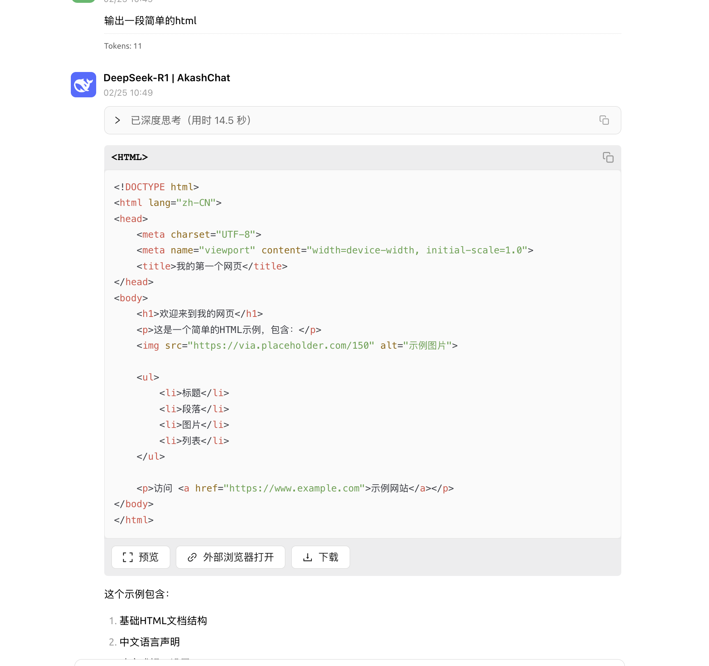The height and width of the screenshot is (666, 709).
Task: Copy the HTML code block
Action: pyautogui.click(x=608, y=157)
